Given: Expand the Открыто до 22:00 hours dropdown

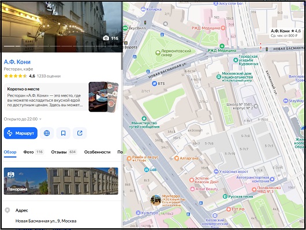Looking at the screenshot, I should (23, 119).
